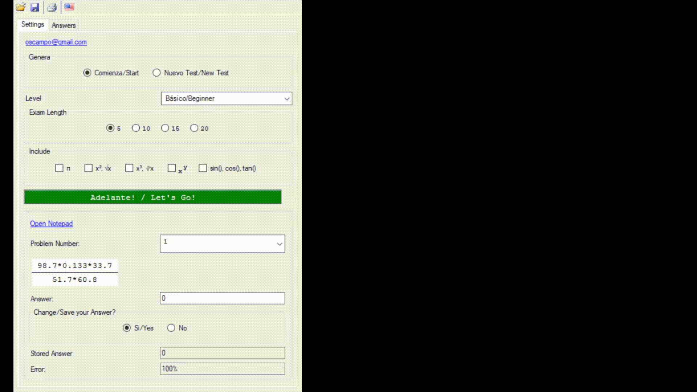Click the Open Notepad link
The height and width of the screenshot is (392, 697).
51,224
